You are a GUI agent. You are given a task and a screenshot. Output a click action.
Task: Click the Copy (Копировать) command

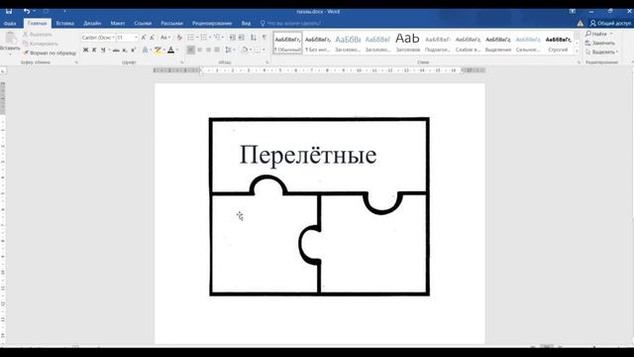pyautogui.click(x=41, y=44)
